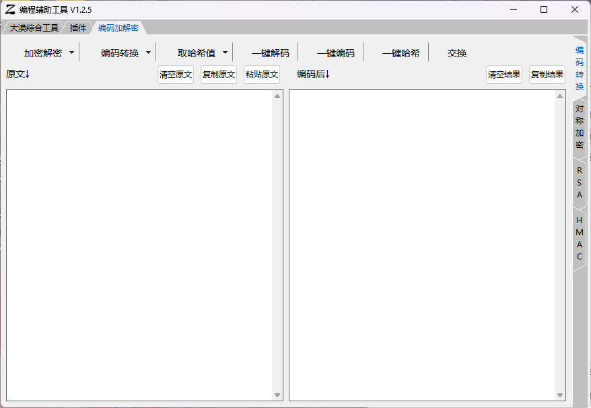Clear output with 清空结果
This screenshot has height=408, width=591.
(x=504, y=75)
